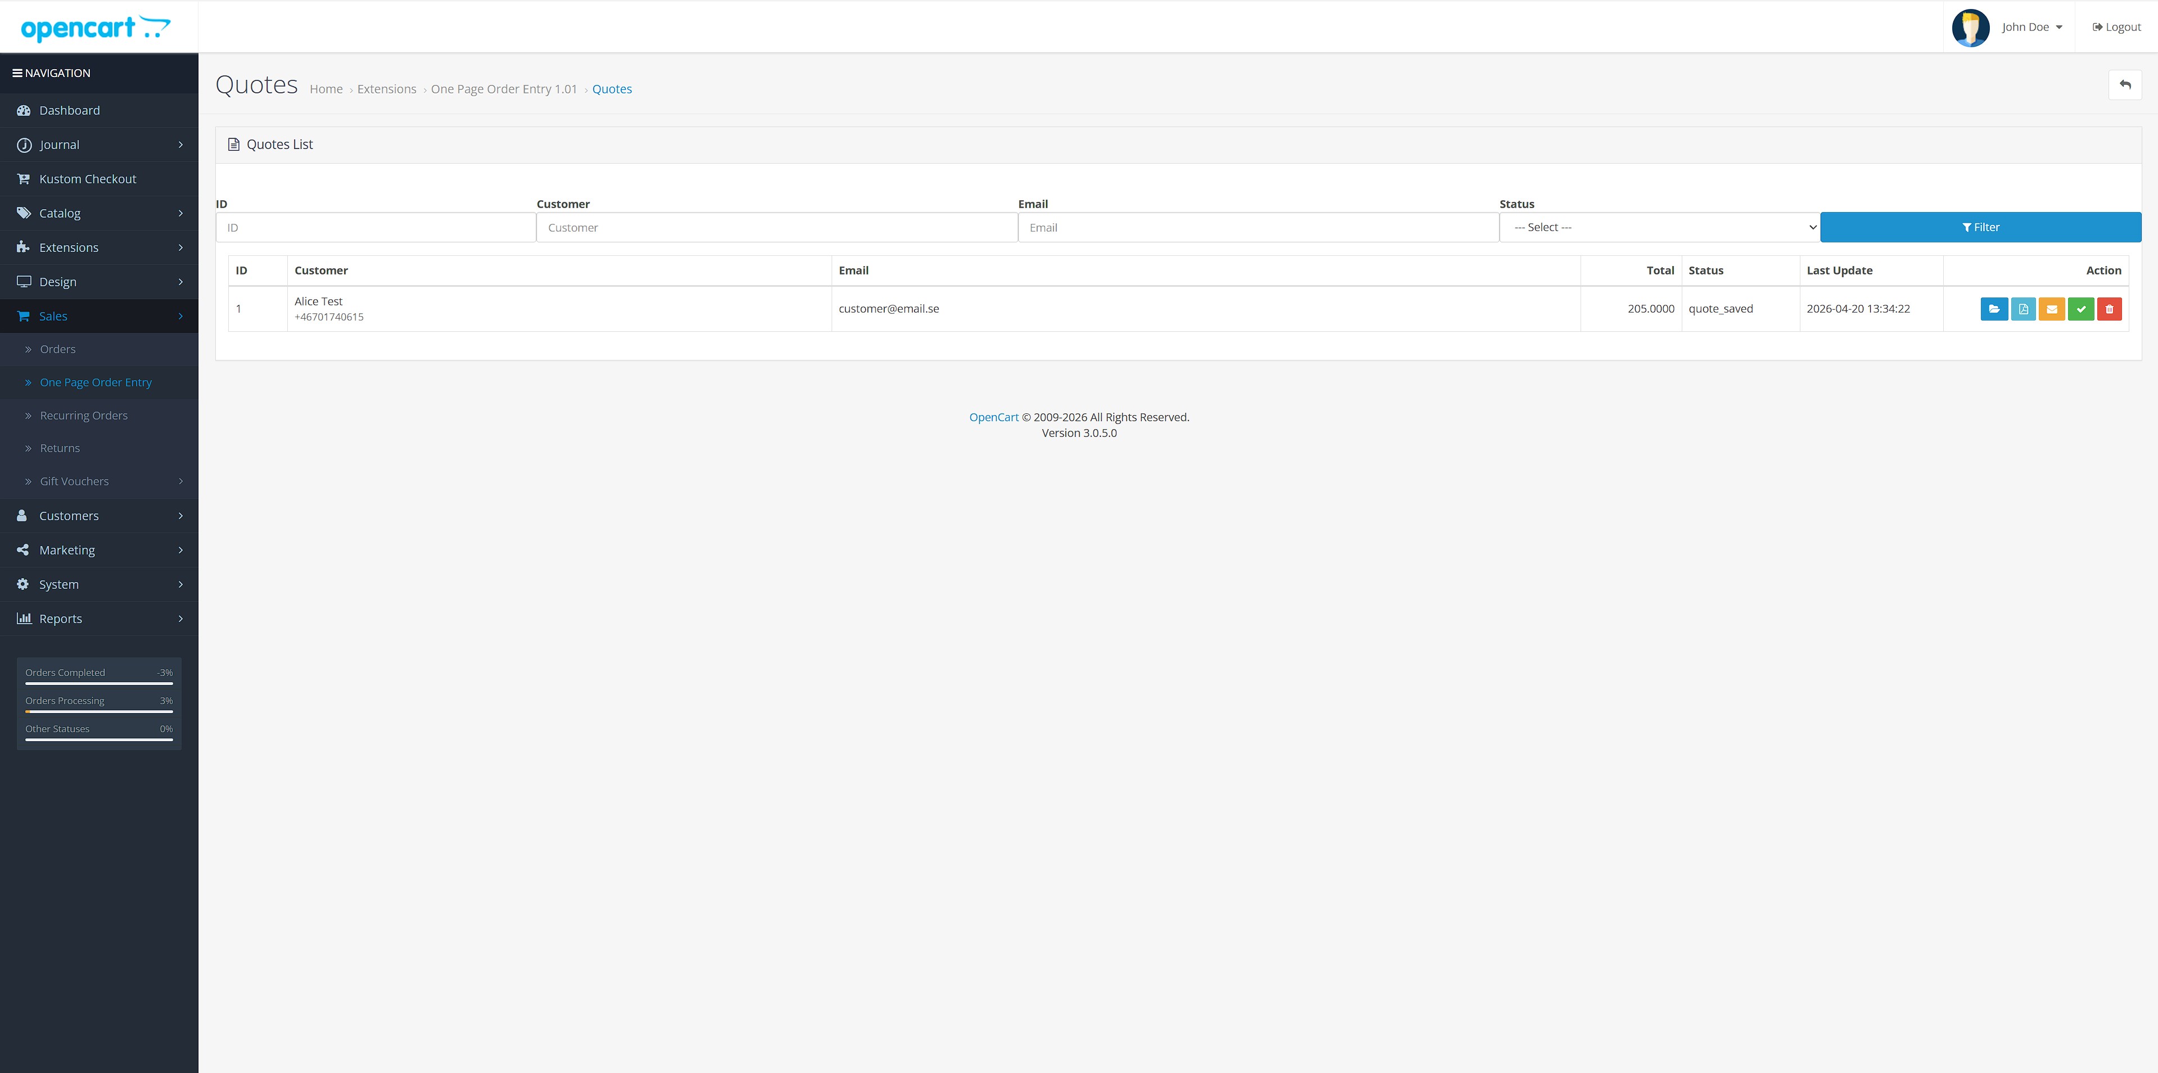Follow the OpenCart footer link
The width and height of the screenshot is (2158, 1073).
(994, 416)
